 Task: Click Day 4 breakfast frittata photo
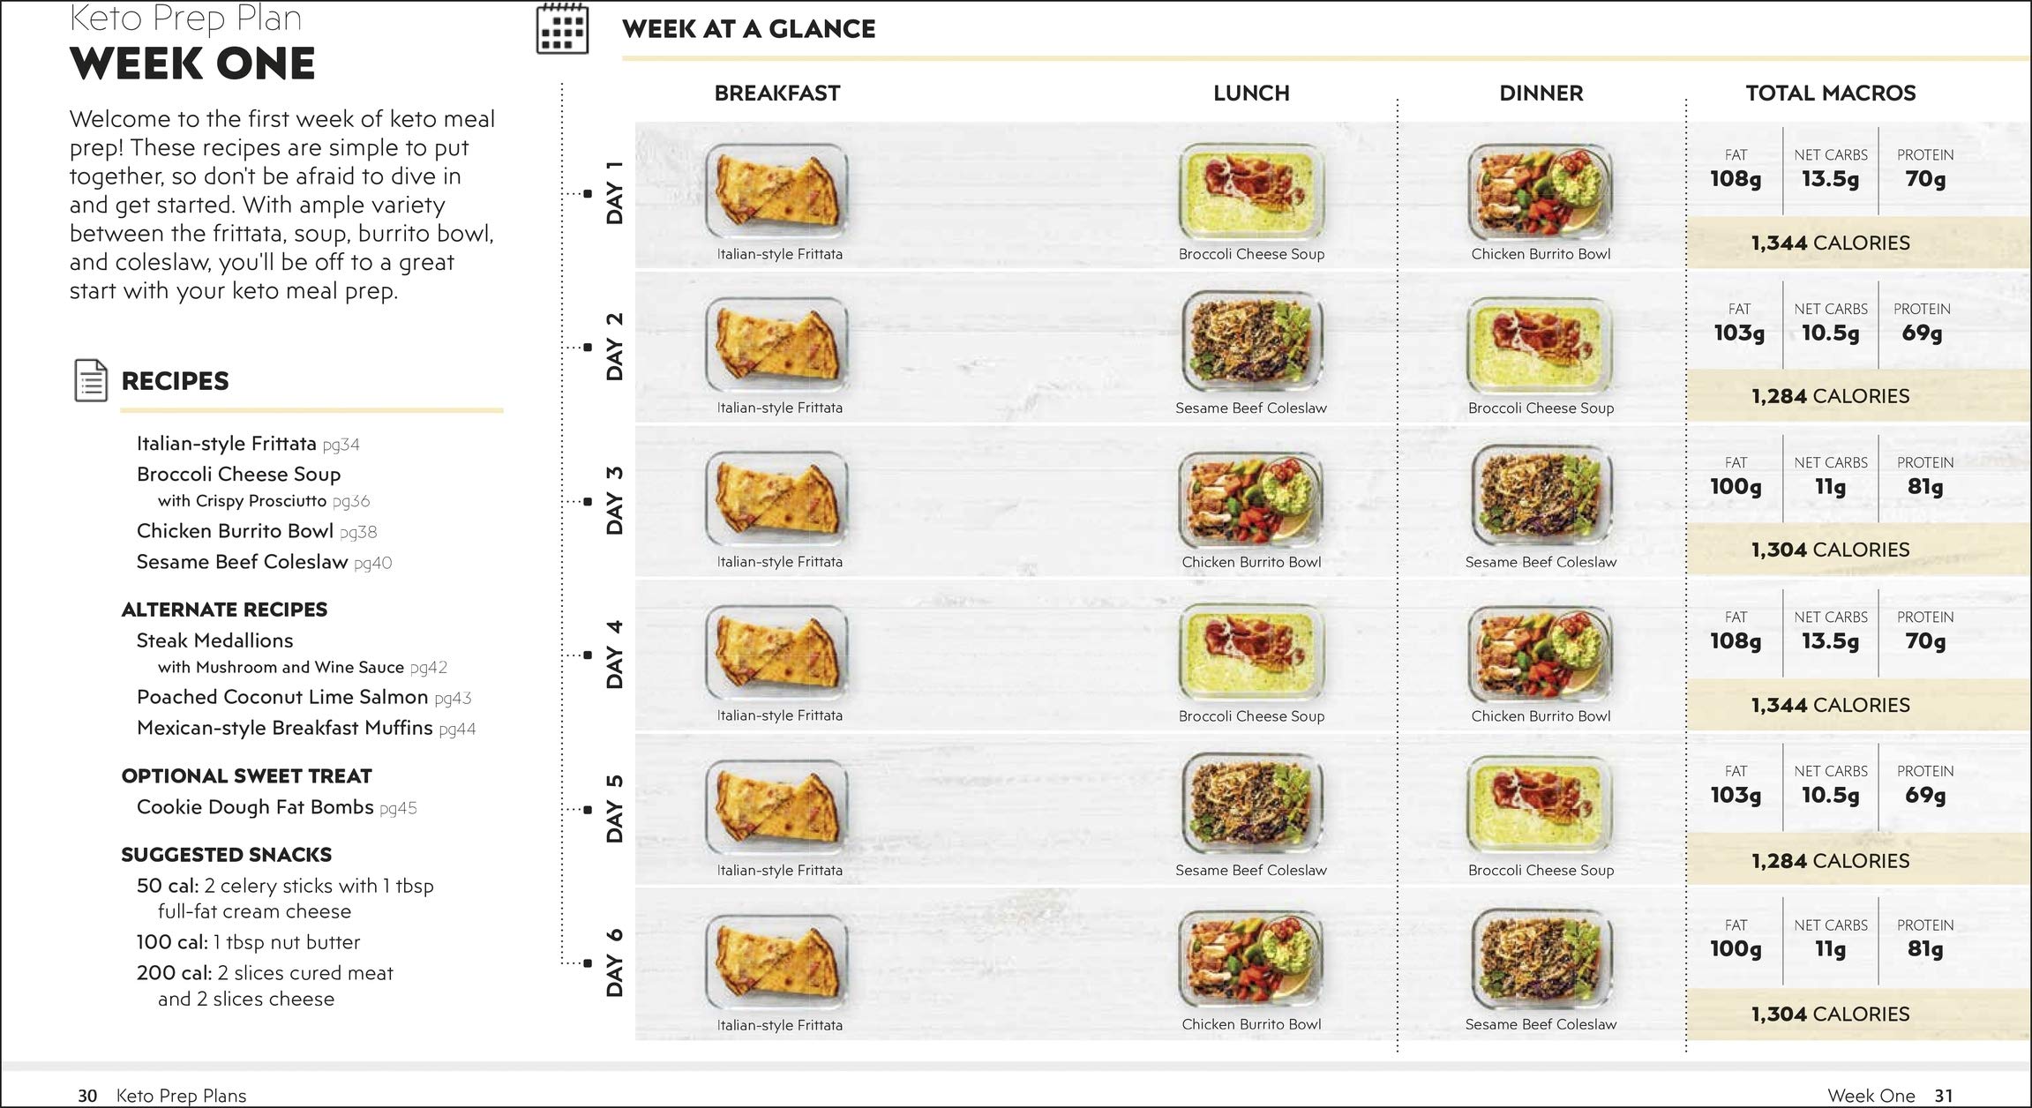pyautogui.click(x=777, y=653)
